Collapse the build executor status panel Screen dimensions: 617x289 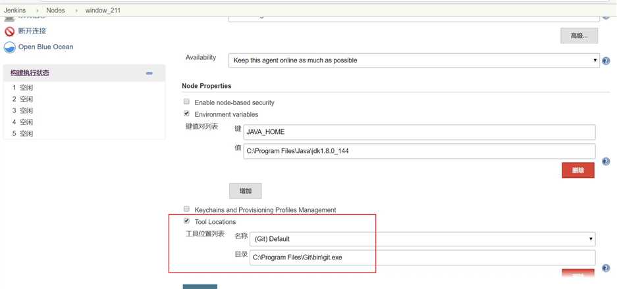[149, 74]
